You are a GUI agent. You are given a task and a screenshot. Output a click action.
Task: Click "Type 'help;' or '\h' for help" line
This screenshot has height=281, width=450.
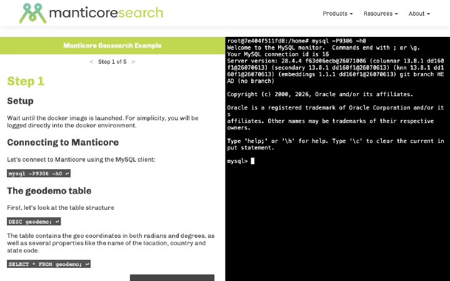[336, 141]
